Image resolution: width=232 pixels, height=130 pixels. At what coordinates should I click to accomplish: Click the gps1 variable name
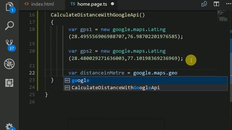86,30
